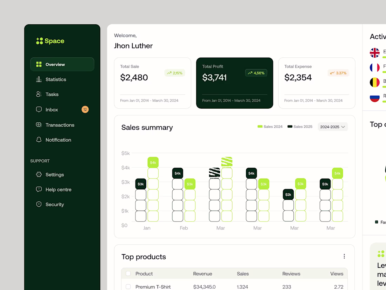The image size is (386, 290).
Task: Sort by the Sales column header
Action: tap(243, 274)
